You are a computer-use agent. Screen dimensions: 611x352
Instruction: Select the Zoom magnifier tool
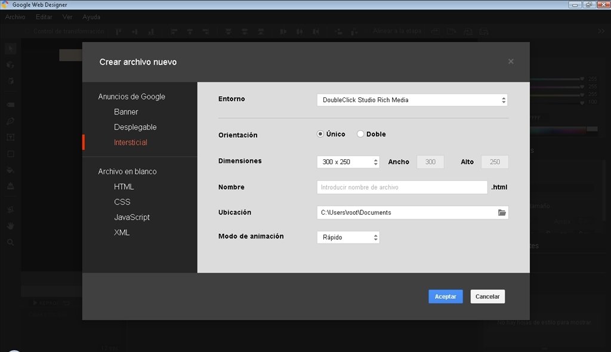click(11, 242)
